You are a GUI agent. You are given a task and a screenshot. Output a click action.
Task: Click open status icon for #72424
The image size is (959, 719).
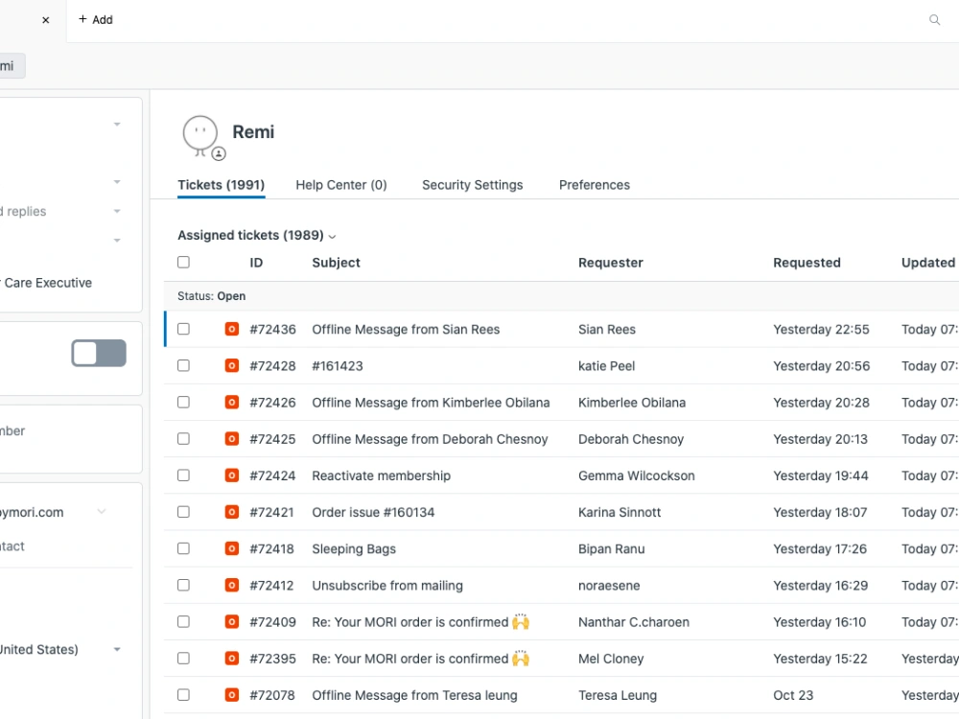(x=232, y=475)
